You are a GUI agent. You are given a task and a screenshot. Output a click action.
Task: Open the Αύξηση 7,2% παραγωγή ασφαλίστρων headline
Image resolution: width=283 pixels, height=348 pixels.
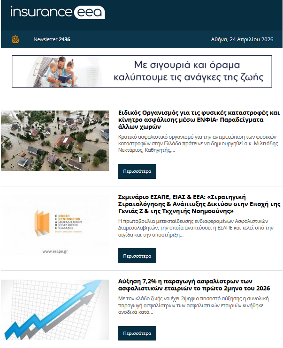pyautogui.click(x=194, y=285)
